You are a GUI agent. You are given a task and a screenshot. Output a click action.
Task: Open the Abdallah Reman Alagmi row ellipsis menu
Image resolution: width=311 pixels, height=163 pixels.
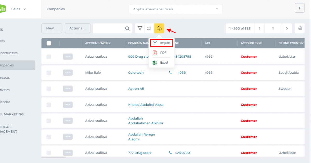(x=68, y=137)
